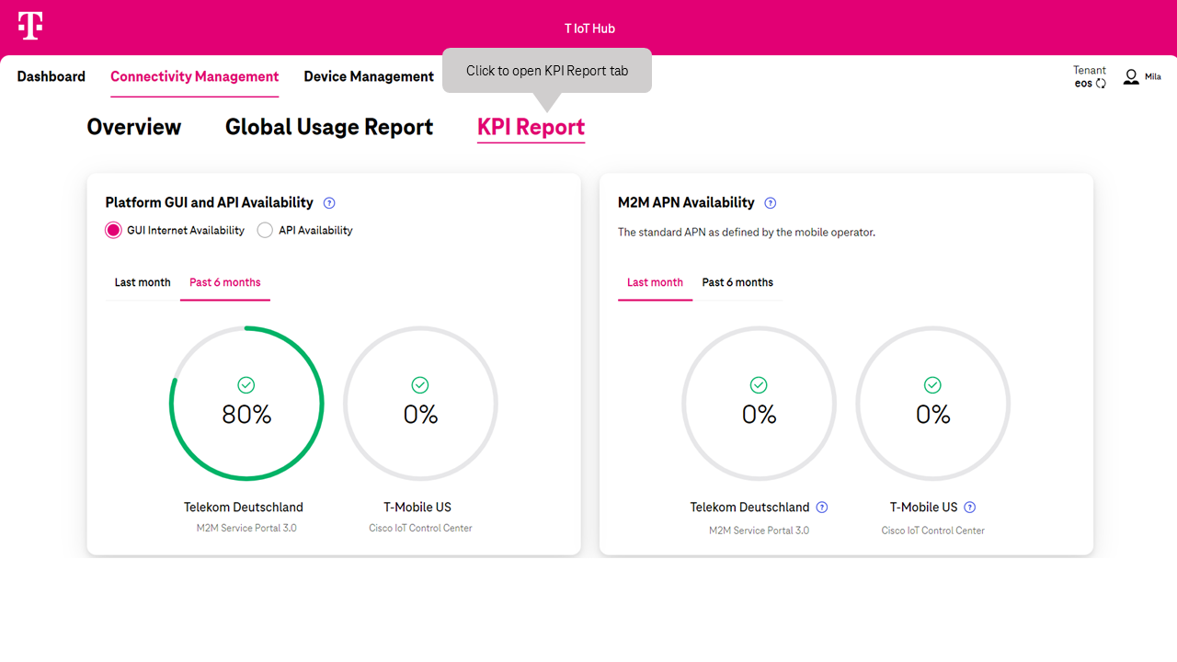Open the help icon beside Platform GUI and API Availability
Image resolution: width=1177 pixels, height=662 pixels.
pyautogui.click(x=329, y=202)
